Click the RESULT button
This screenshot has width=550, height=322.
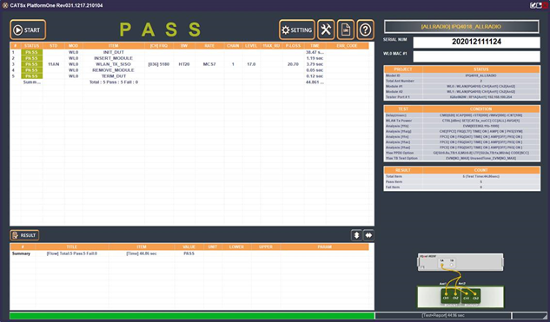click(24, 235)
